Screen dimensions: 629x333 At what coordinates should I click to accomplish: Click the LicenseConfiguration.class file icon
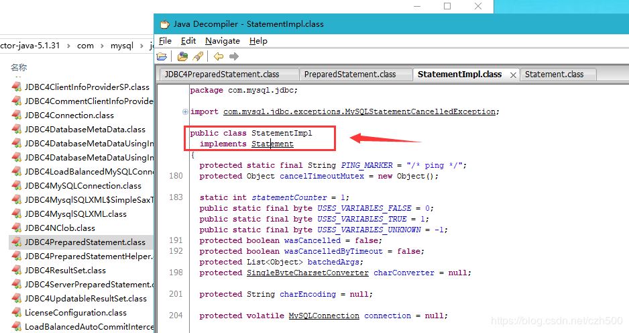[17, 312]
